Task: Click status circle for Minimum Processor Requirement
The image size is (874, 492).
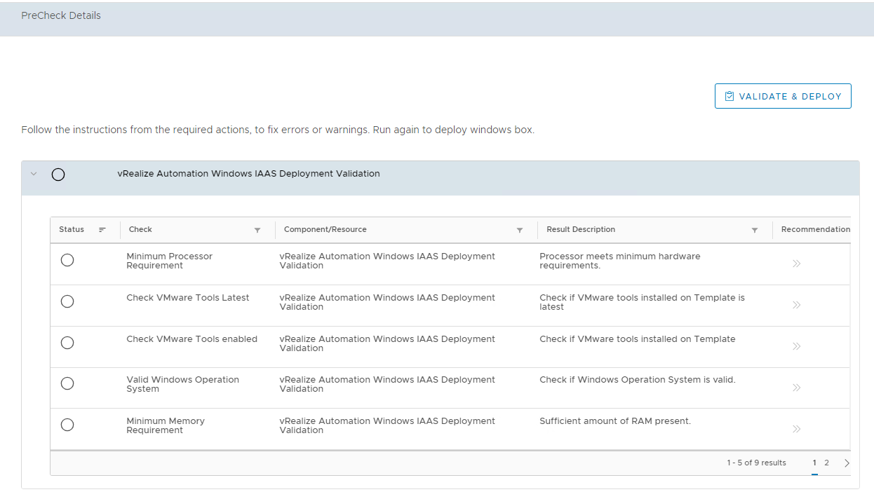Action: coord(67,260)
